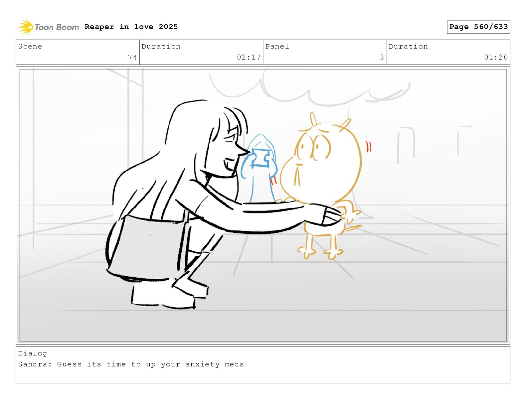
Task: Click the 'Scene' header label
Action: point(30,47)
